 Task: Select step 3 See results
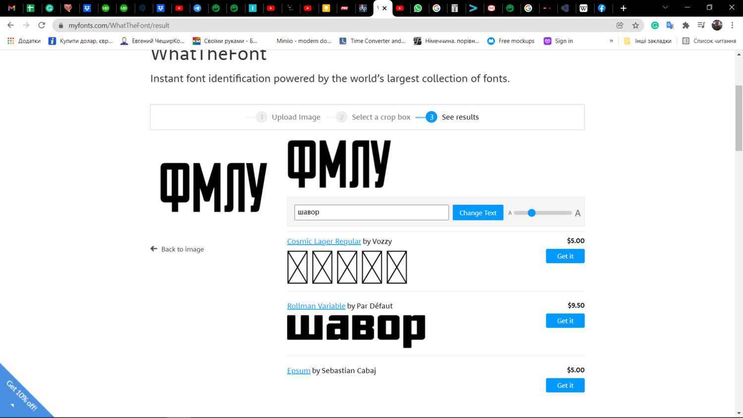tap(452, 117)
